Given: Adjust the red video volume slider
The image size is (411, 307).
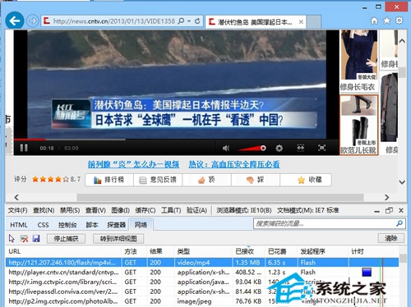Looking at the screenshot, I should [x=252, y=149].
